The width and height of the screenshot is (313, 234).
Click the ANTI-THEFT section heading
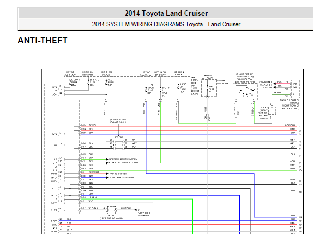coord(43,41)
